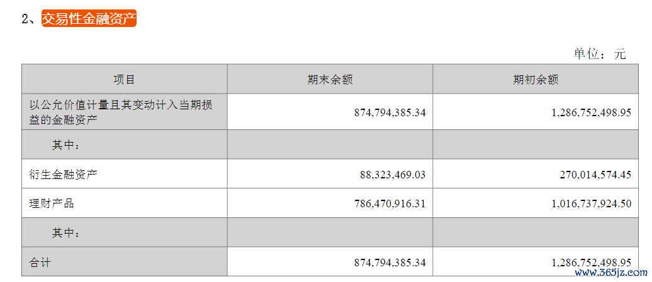652x282 pixels.
Task: Select the value 786,470,916.31
Action: pyautogui.click(x=390, y=204)
